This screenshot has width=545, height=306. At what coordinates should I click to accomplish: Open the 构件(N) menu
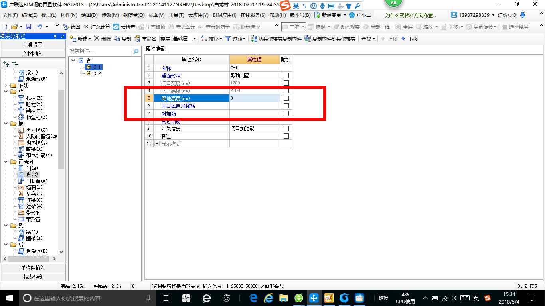(69, 15)
